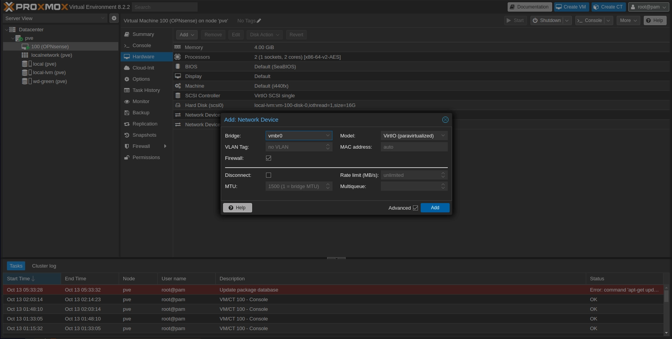Click the top-right Help button
This screenshot has width=672, height=339.
coord(655,20)
